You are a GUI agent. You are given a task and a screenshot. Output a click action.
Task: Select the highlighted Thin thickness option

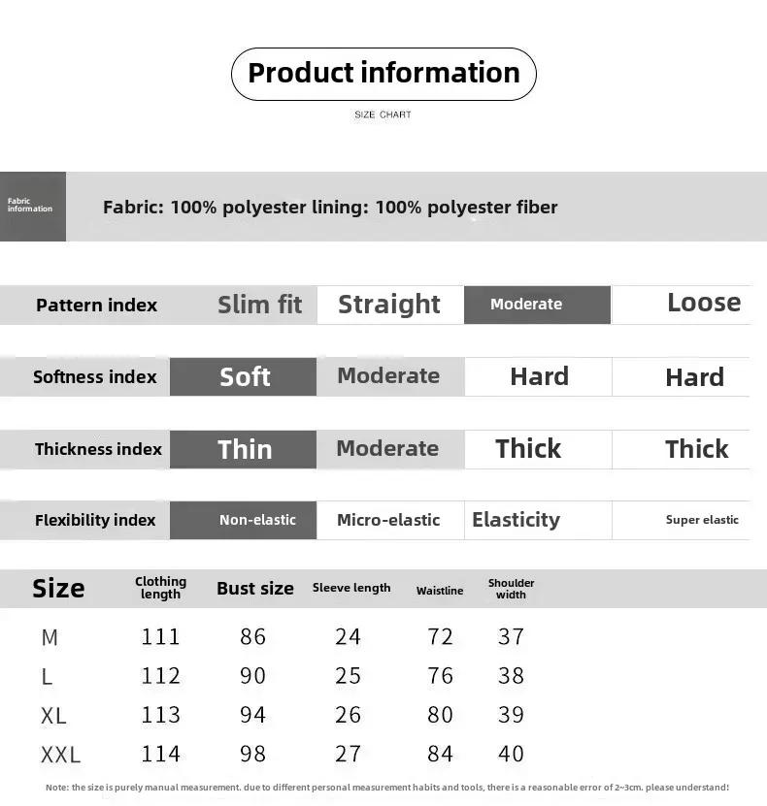point(243,449)
